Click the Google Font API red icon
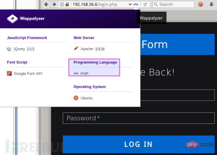This screenshot has width=217, height=155. click(x=9, y=73)
